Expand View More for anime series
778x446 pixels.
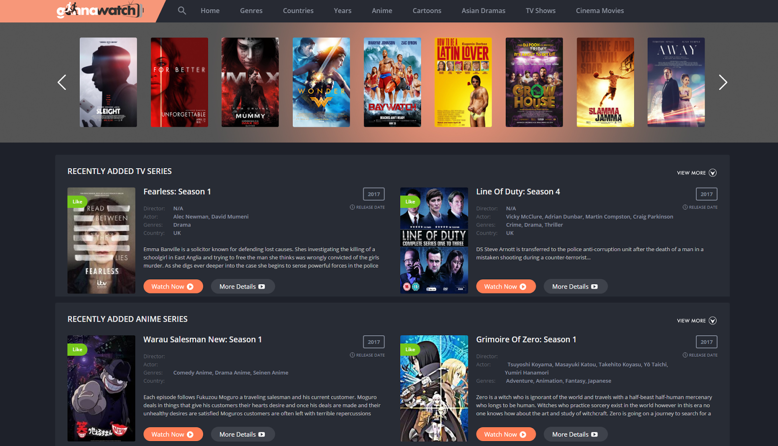coord(697,321)
